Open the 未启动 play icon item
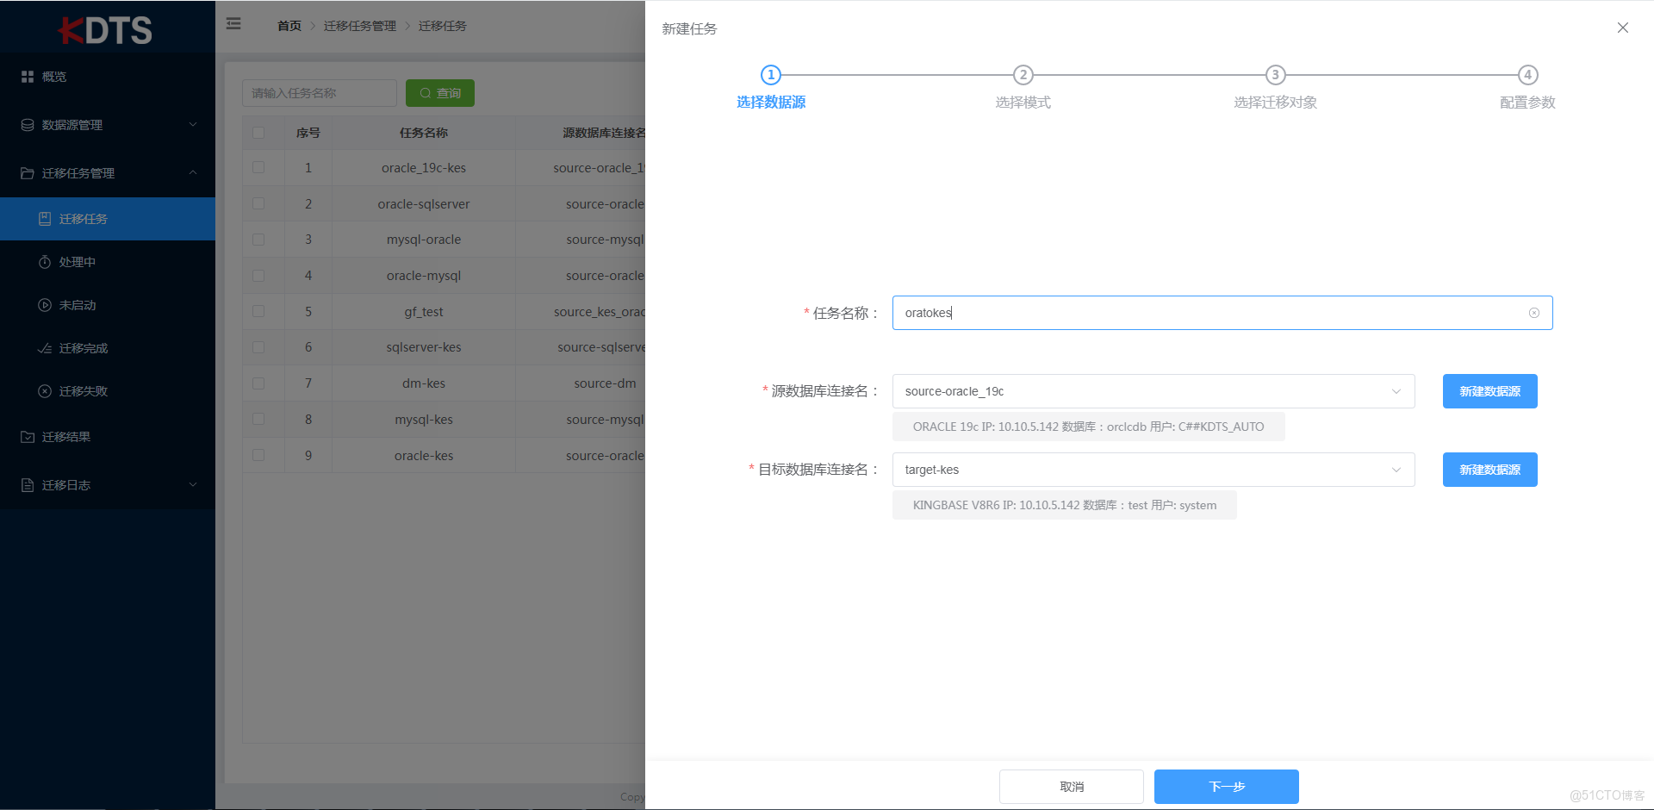Viewport: 1654px width, 810px height. pos(45,305)
